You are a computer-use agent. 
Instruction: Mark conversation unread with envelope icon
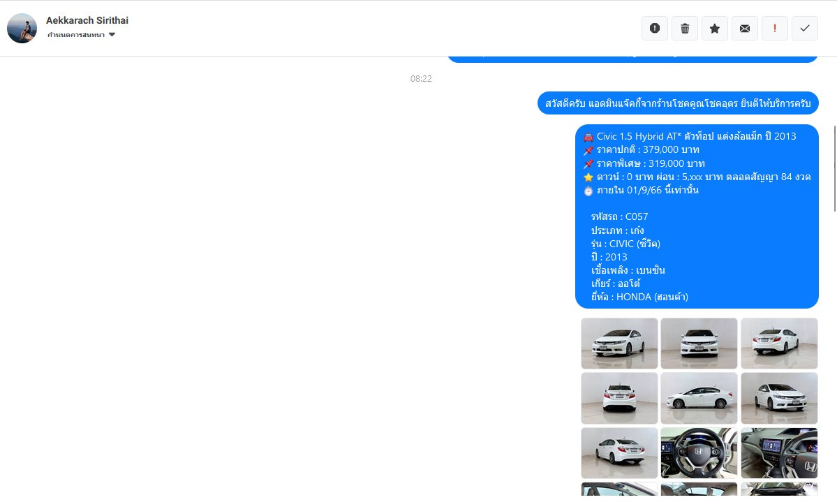(745, 29)
